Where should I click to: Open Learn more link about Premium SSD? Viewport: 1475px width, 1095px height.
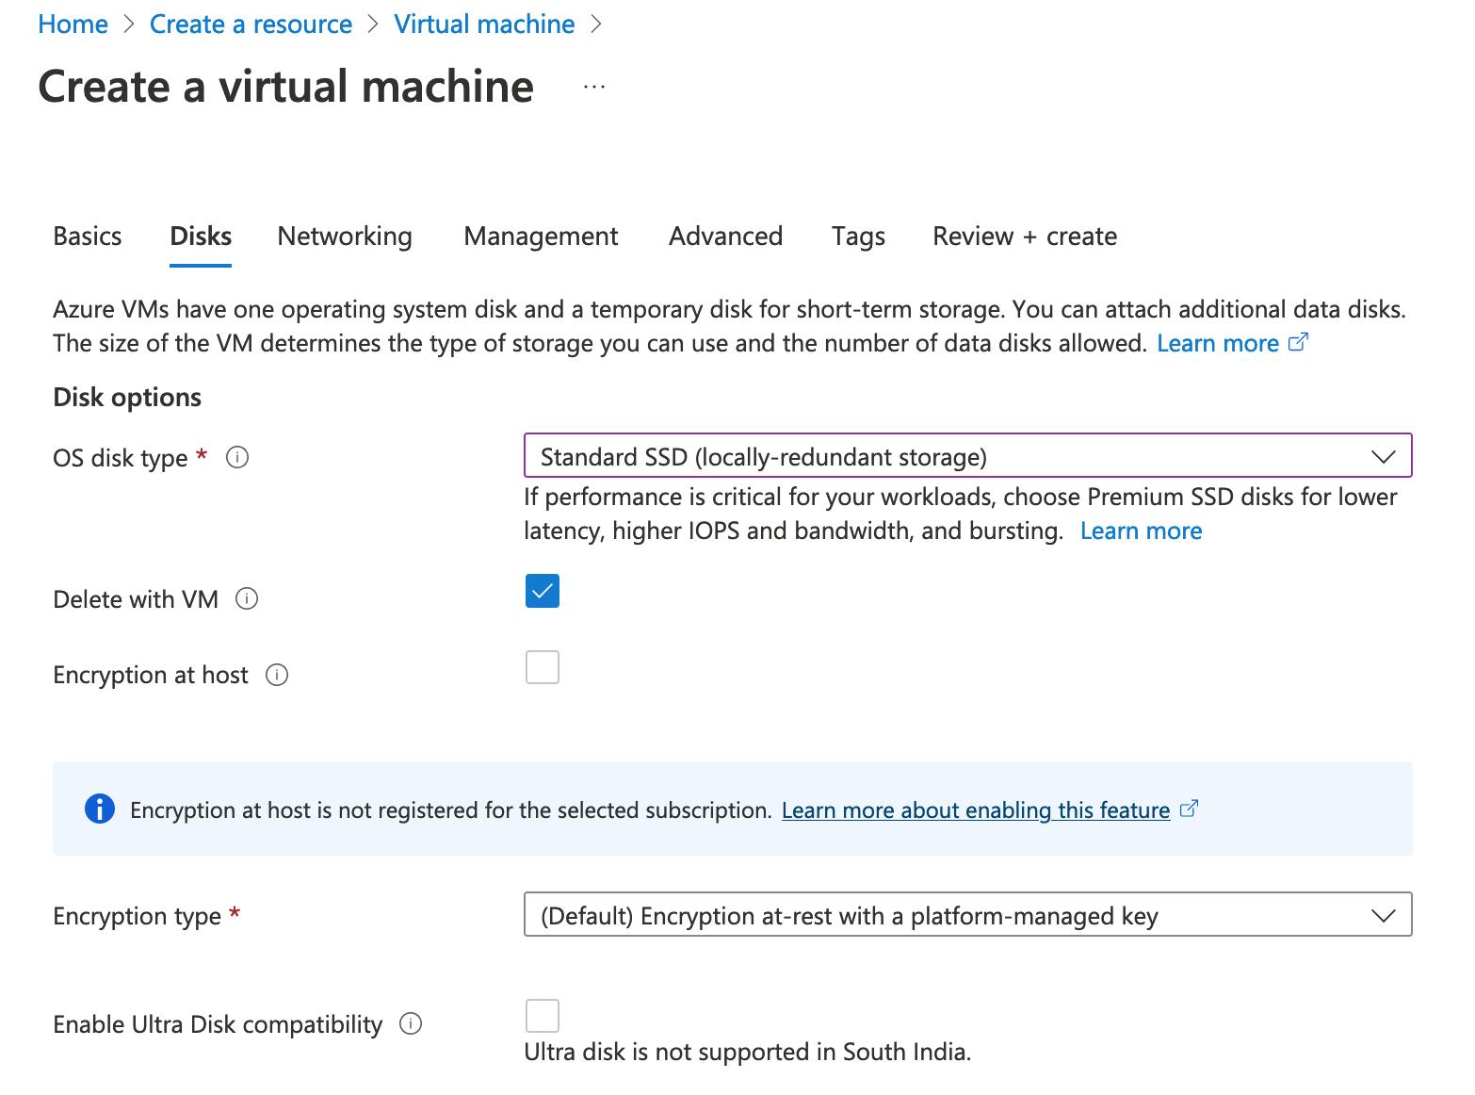[x=1141, y=531]
